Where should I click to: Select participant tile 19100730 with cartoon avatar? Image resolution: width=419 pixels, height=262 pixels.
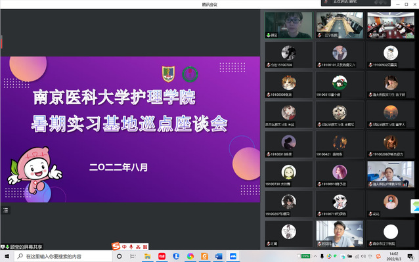point(288,174)
